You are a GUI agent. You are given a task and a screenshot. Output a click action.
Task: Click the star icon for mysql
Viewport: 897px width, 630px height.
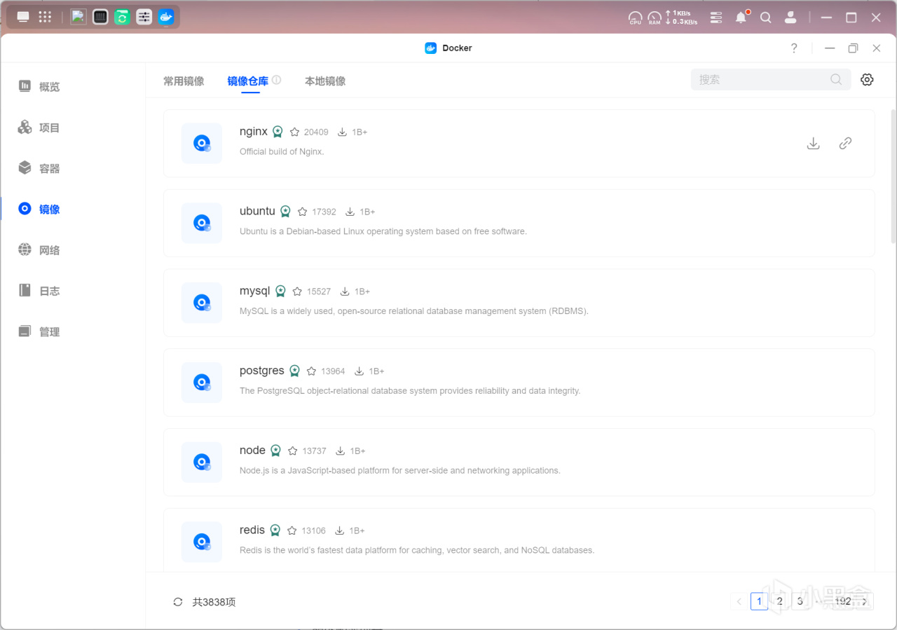tap(297, 292)
